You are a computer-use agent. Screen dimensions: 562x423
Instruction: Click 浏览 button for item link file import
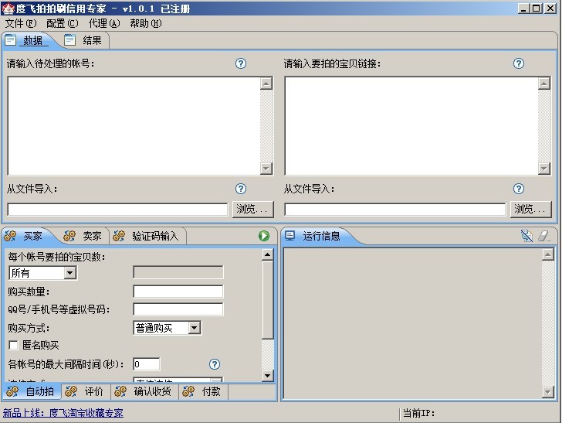[x=530, y=209]
